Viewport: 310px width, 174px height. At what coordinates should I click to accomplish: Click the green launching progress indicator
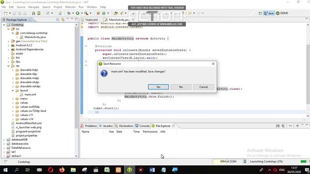(x=303, y=161)
